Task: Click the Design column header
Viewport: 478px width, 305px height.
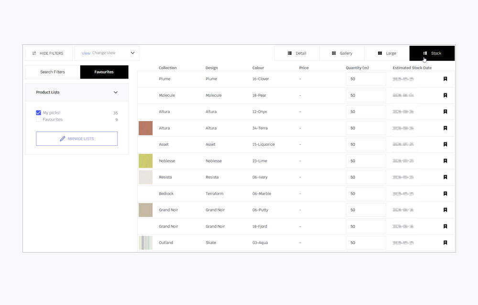Action: (x=212, y=68)
